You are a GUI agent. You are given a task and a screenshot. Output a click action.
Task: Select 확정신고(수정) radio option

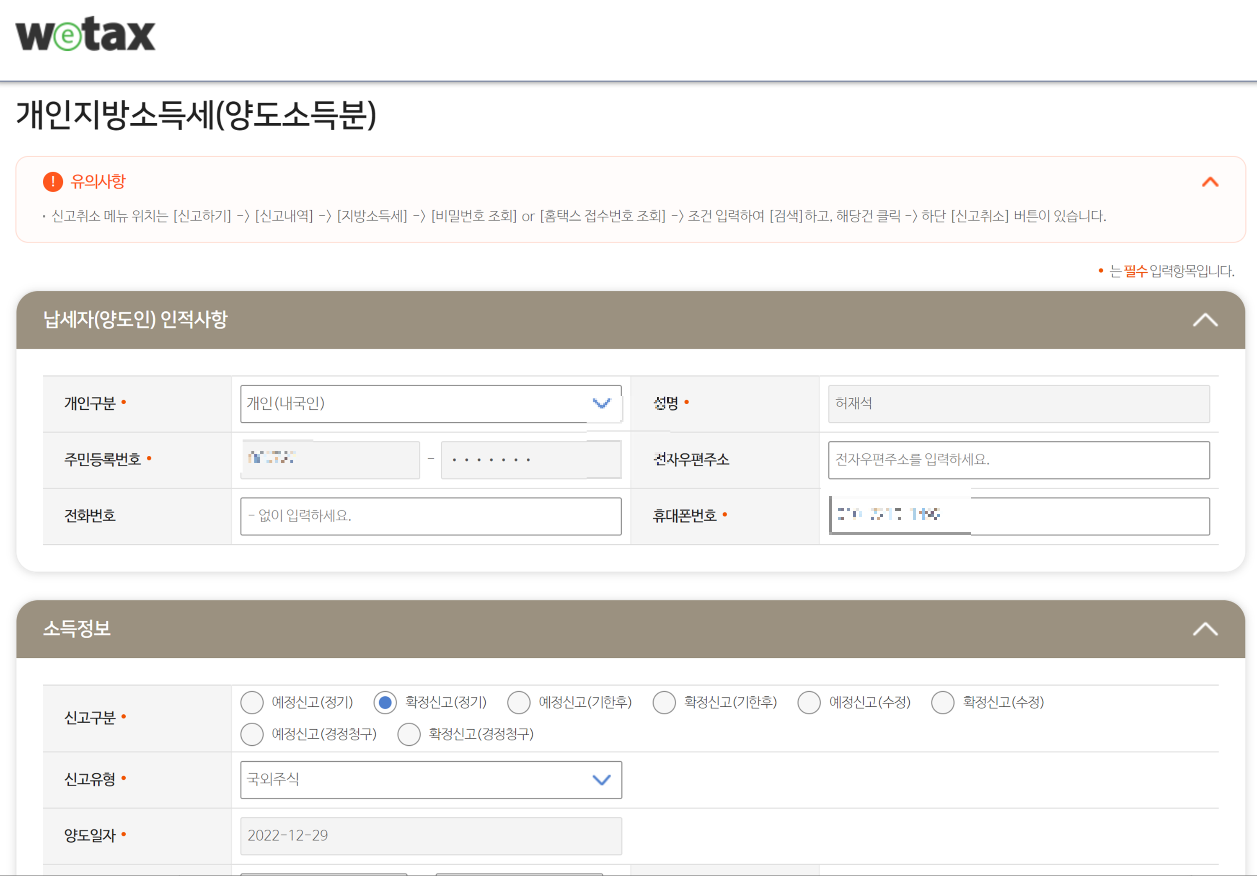pyautogui.click(x=942, y=703)
